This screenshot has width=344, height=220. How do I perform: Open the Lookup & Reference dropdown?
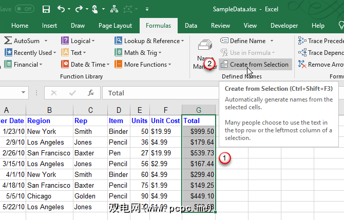coord(151,41)
